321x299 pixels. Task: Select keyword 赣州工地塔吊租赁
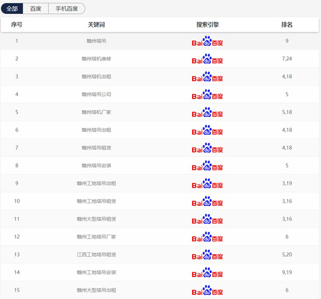click(96, 201)
